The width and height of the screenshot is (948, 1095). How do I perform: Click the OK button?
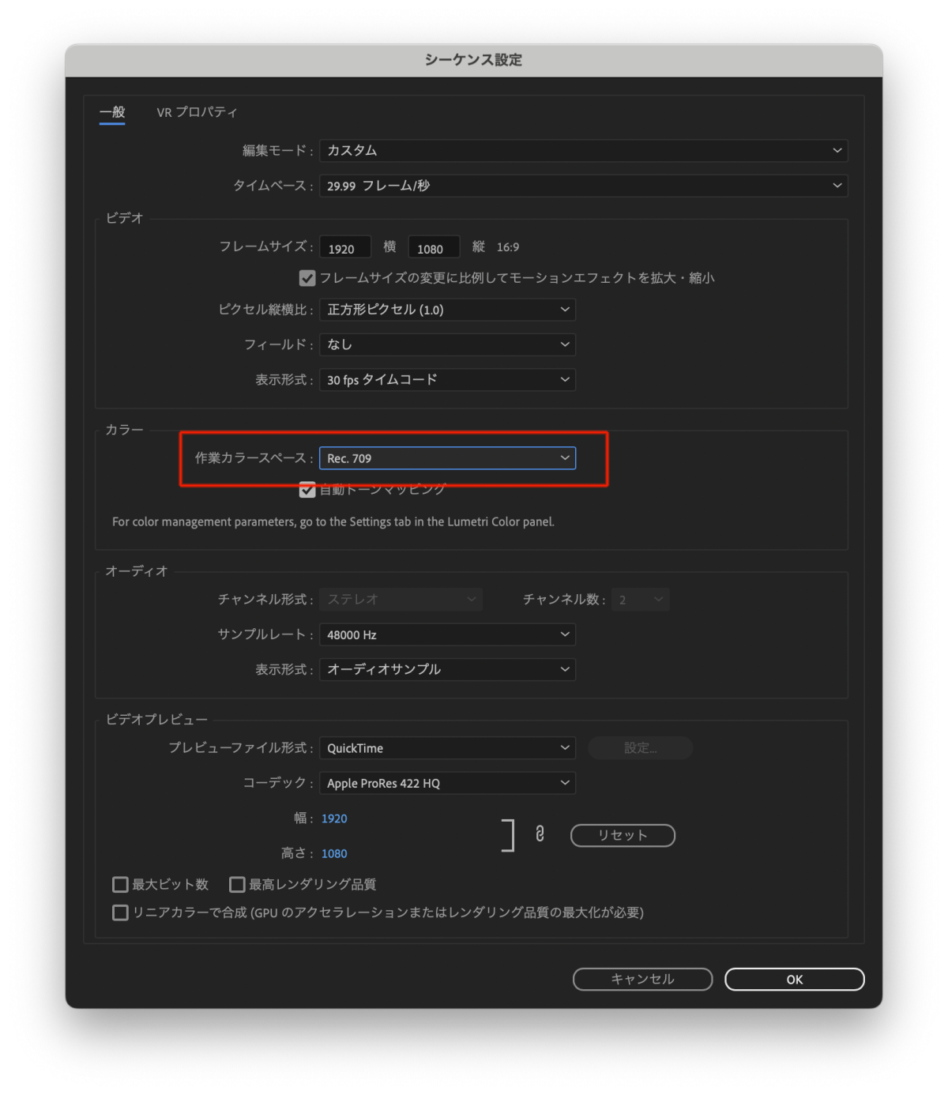coord(794,979)
